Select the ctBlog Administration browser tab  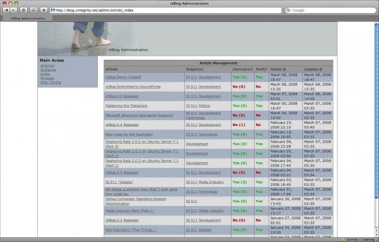28,18
